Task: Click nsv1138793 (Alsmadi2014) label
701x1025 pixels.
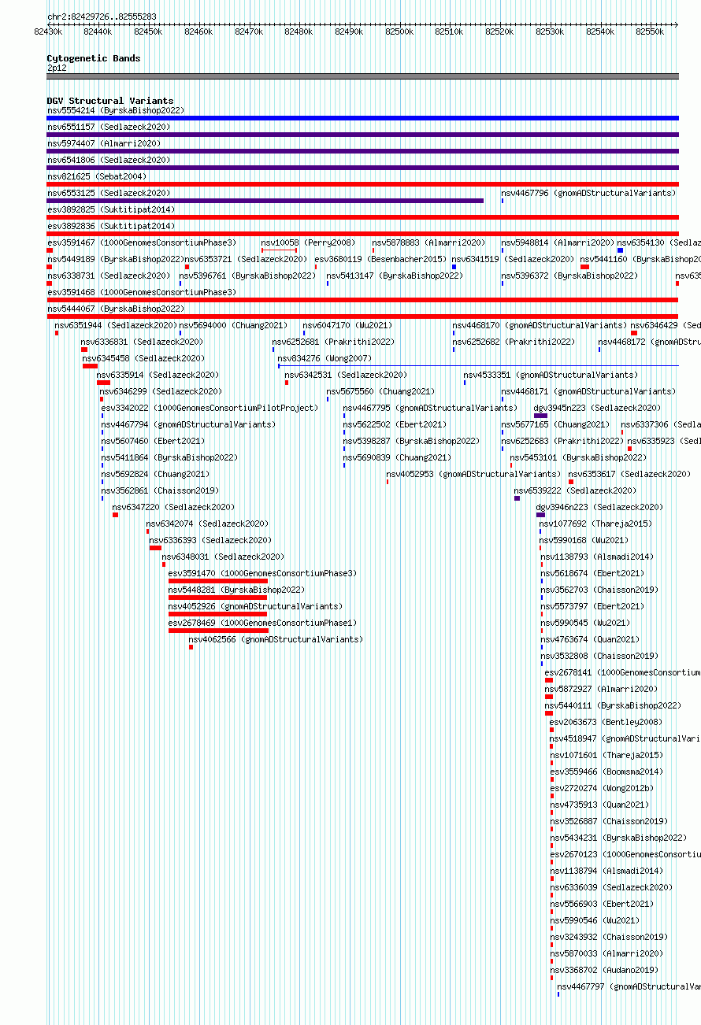Action: [597, 557]
